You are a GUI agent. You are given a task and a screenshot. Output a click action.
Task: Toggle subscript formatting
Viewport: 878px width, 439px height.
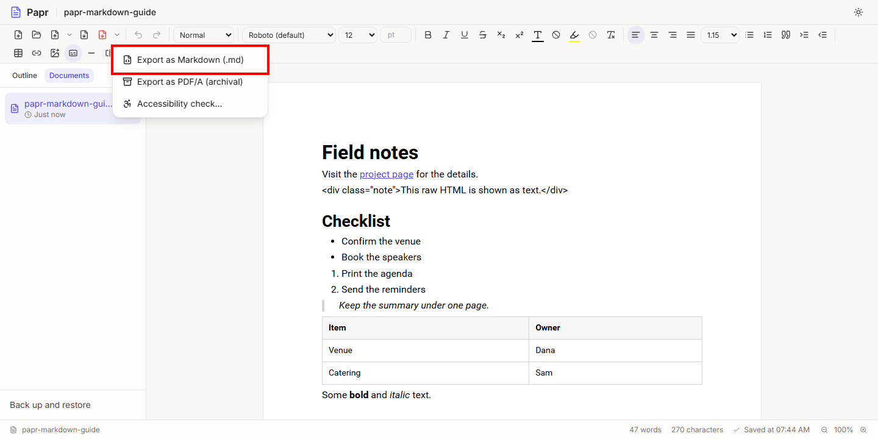501,35
